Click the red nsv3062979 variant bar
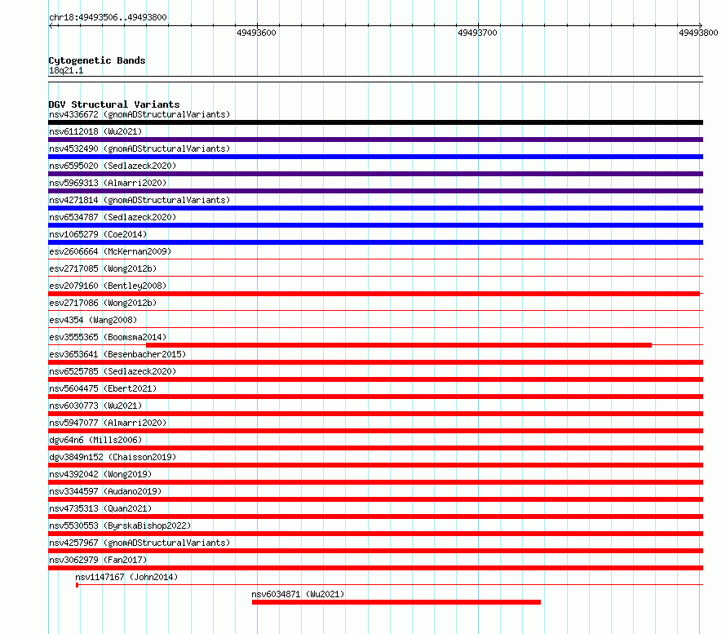Screen dimensions: 726x634 pyautogui.click(x=375, y=568)
